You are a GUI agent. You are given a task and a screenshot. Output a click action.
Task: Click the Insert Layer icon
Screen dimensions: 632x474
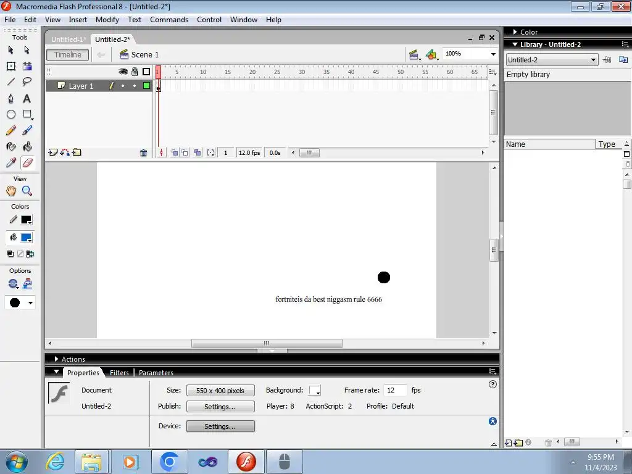53,152
